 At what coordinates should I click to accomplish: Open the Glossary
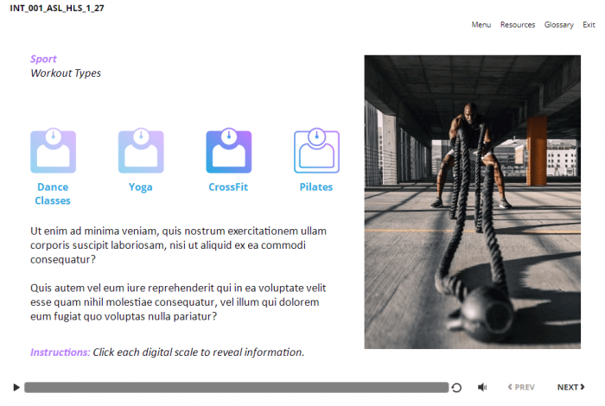pos(558,25)
